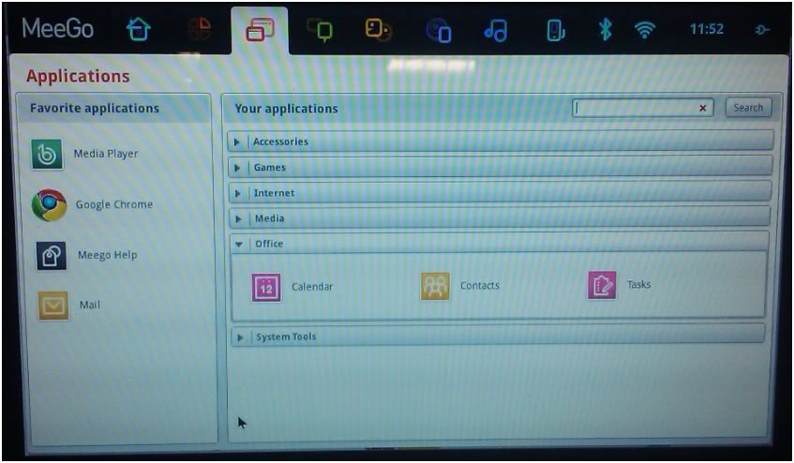Open the Wi-Fi networks panel
This screenshot has height=463, width=794.
point(645,30)
